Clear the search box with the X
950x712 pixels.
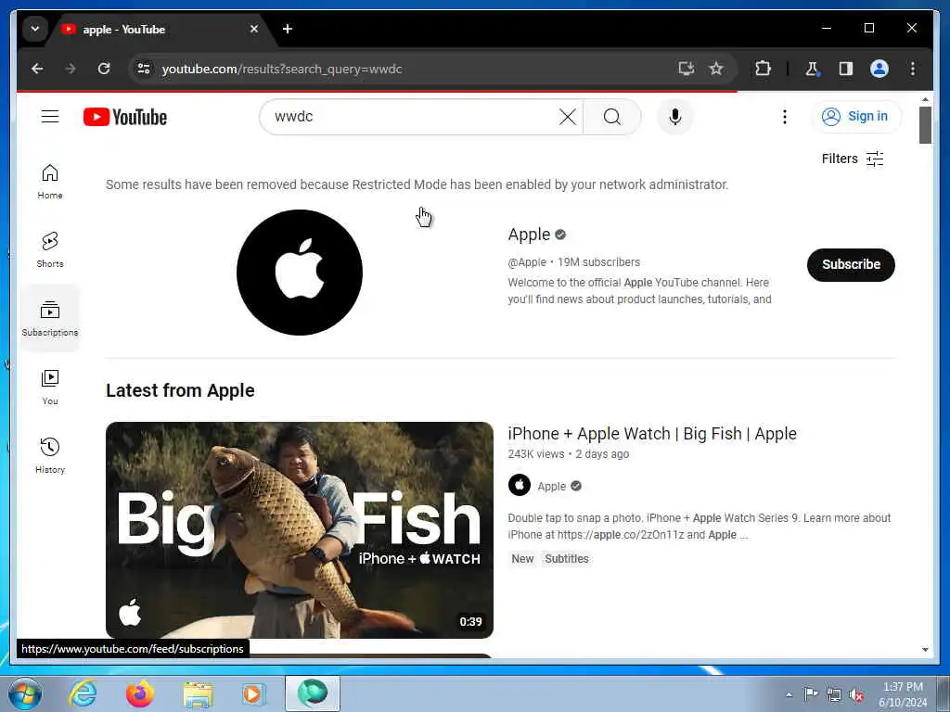tap(567, 117)
